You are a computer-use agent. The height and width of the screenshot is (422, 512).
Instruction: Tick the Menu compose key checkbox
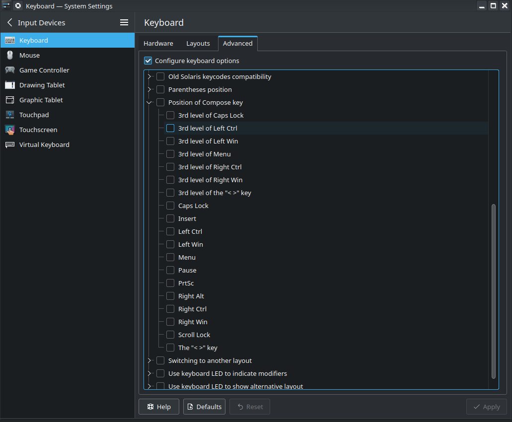coord(170,257)
